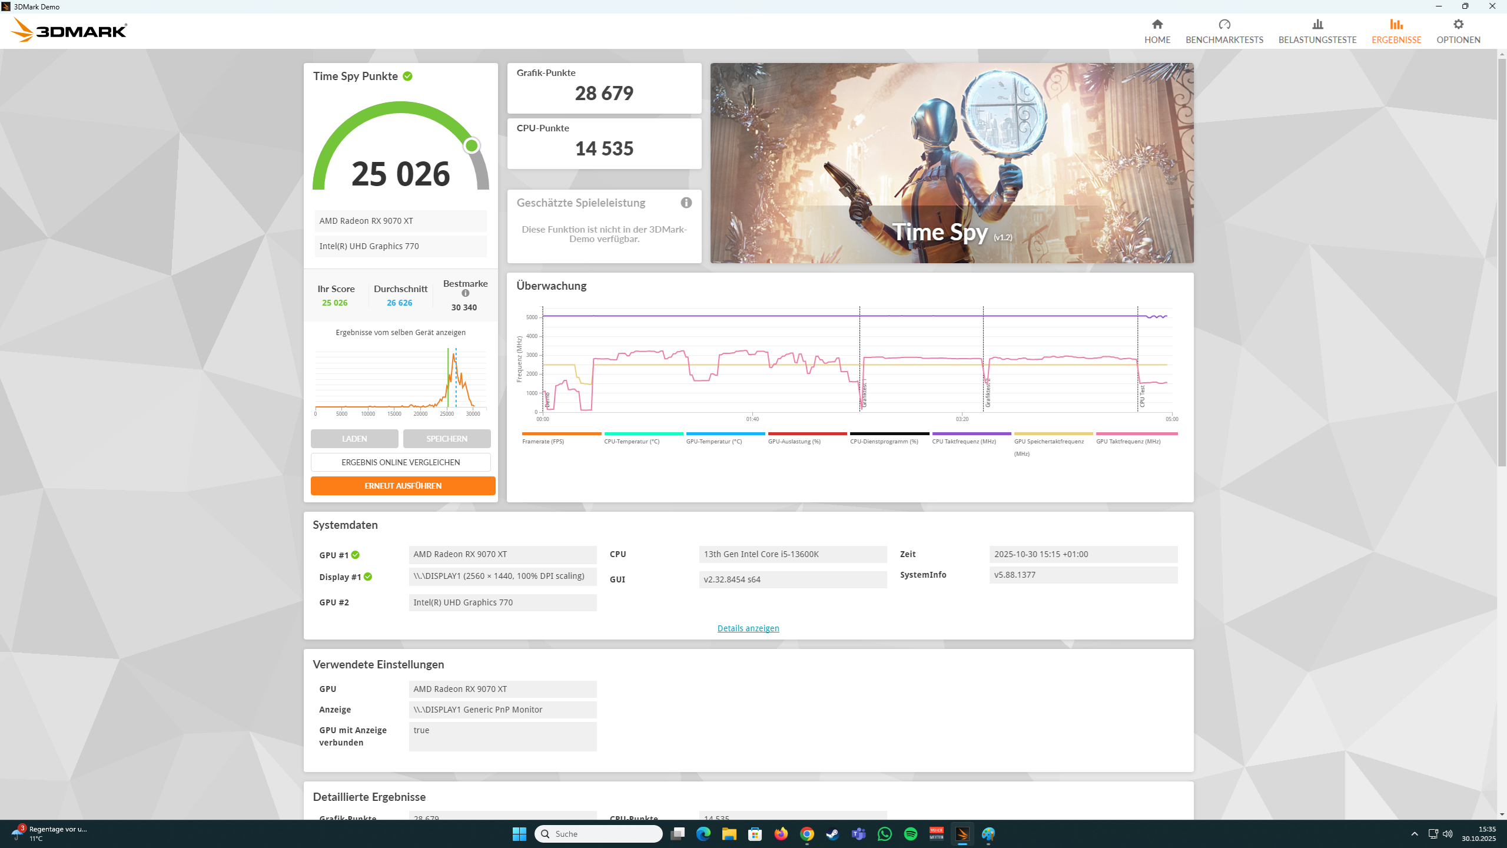Toggle Framerate (FPS) chart legend

coord(543,442)
